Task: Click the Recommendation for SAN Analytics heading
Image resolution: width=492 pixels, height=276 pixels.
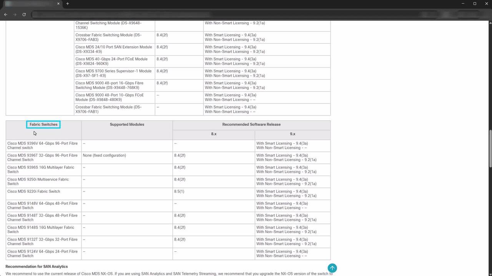Action: pos(37,266)
